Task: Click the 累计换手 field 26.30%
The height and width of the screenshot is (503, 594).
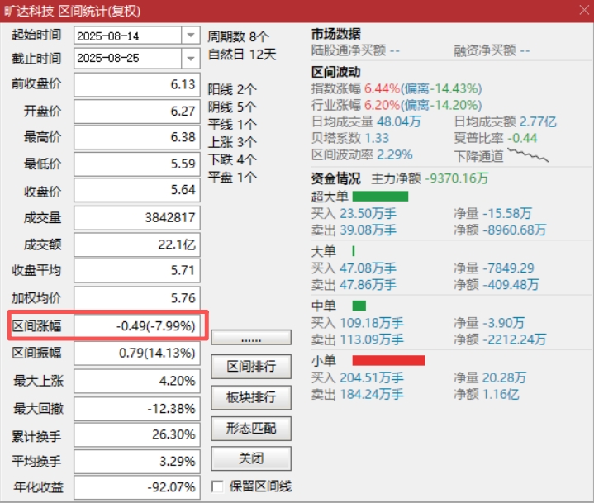Action: pyautogui.click(x=137, y=434)
